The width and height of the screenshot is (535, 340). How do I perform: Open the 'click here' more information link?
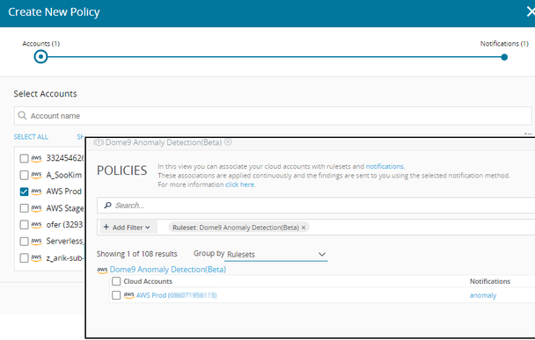coord(239,184)
